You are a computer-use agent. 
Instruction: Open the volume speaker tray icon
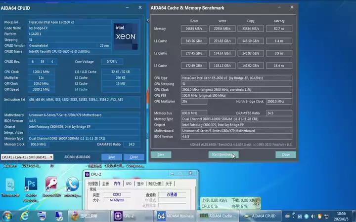point(313,217)
